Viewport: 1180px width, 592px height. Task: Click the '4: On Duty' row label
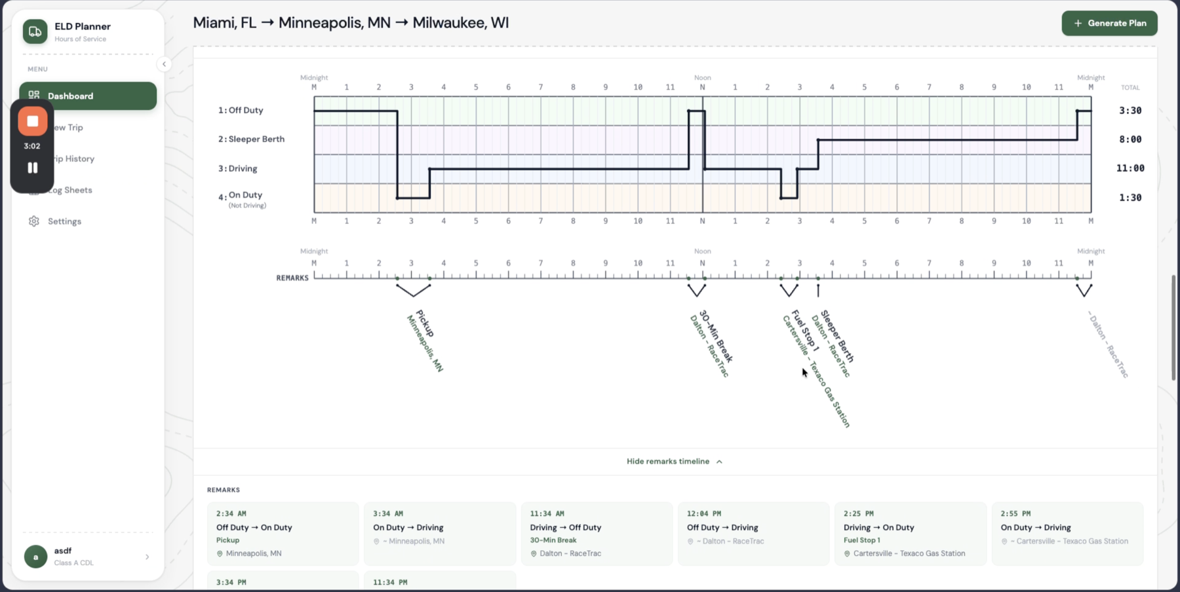[242, 198]
